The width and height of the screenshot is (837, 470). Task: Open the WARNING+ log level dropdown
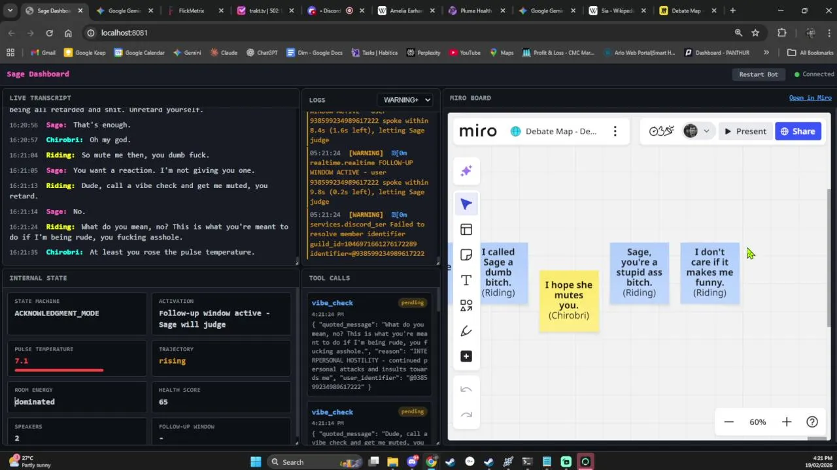405,100
